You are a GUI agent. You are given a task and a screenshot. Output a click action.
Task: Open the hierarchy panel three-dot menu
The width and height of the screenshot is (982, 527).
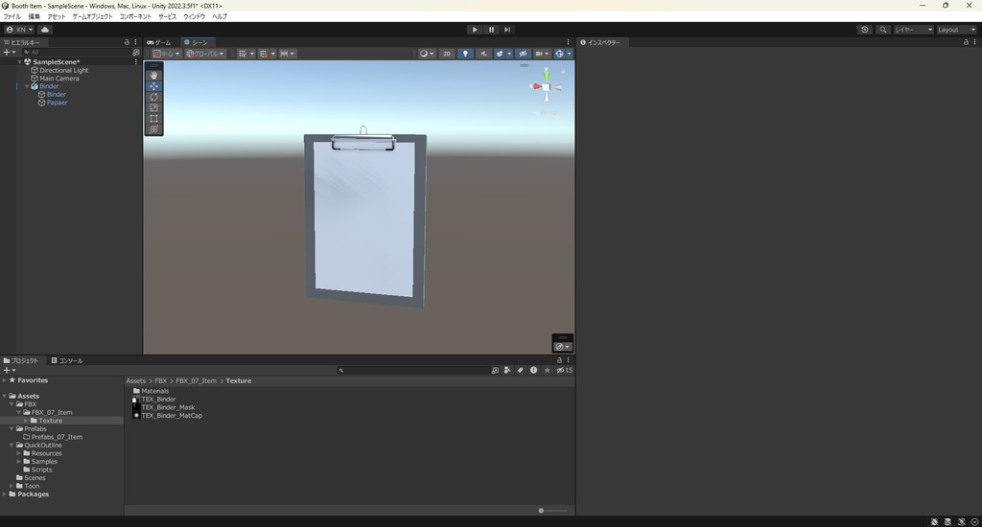coord(135,42)
